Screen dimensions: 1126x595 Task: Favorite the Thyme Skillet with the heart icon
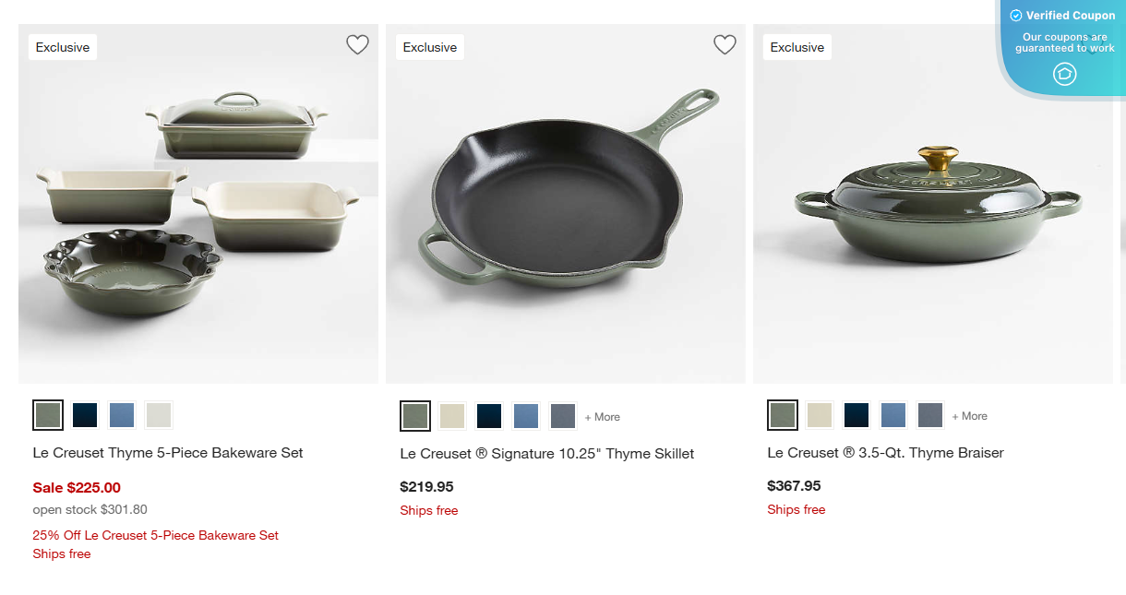pos(725,43)
